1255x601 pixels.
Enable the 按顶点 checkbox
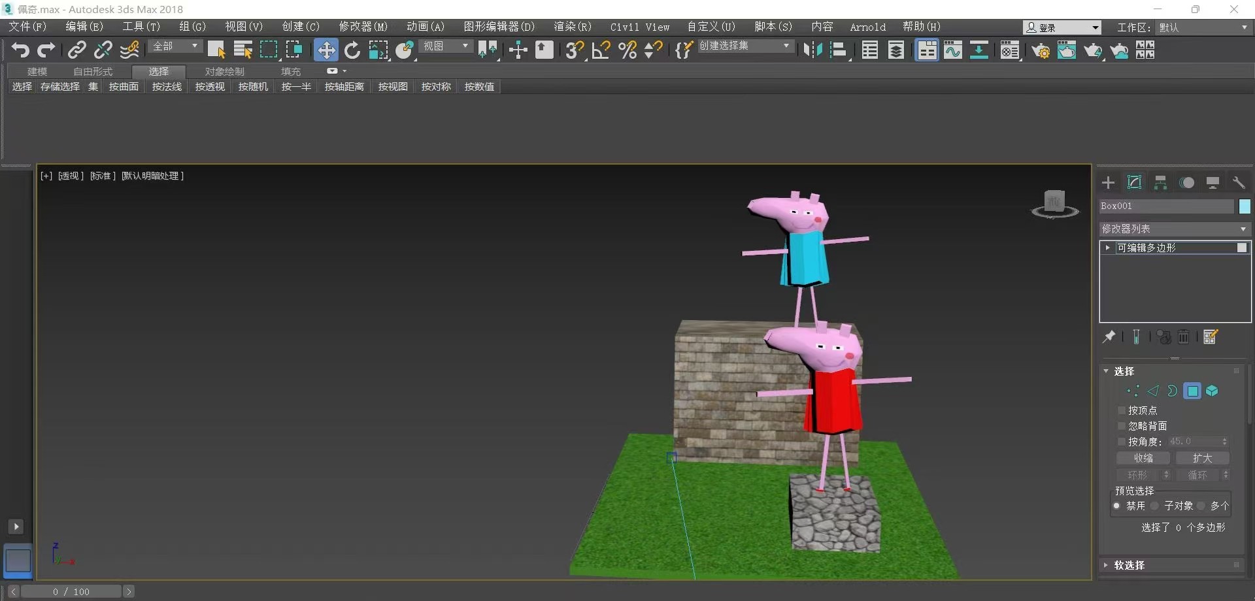tap(1122, 410)
